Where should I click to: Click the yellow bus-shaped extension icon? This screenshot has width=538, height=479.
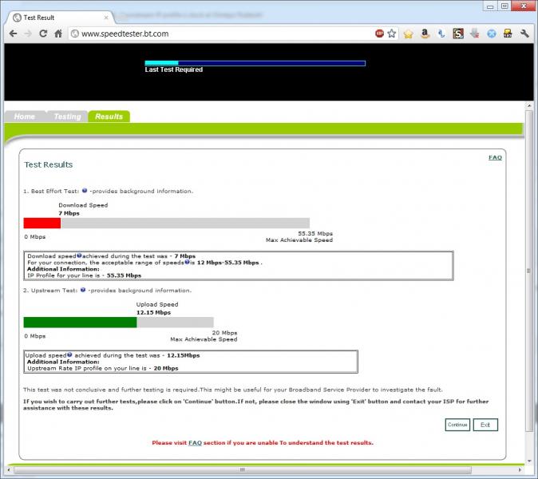click(508, 34)
